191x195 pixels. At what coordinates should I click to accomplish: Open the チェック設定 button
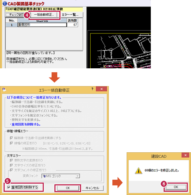[x=15, y=15]
